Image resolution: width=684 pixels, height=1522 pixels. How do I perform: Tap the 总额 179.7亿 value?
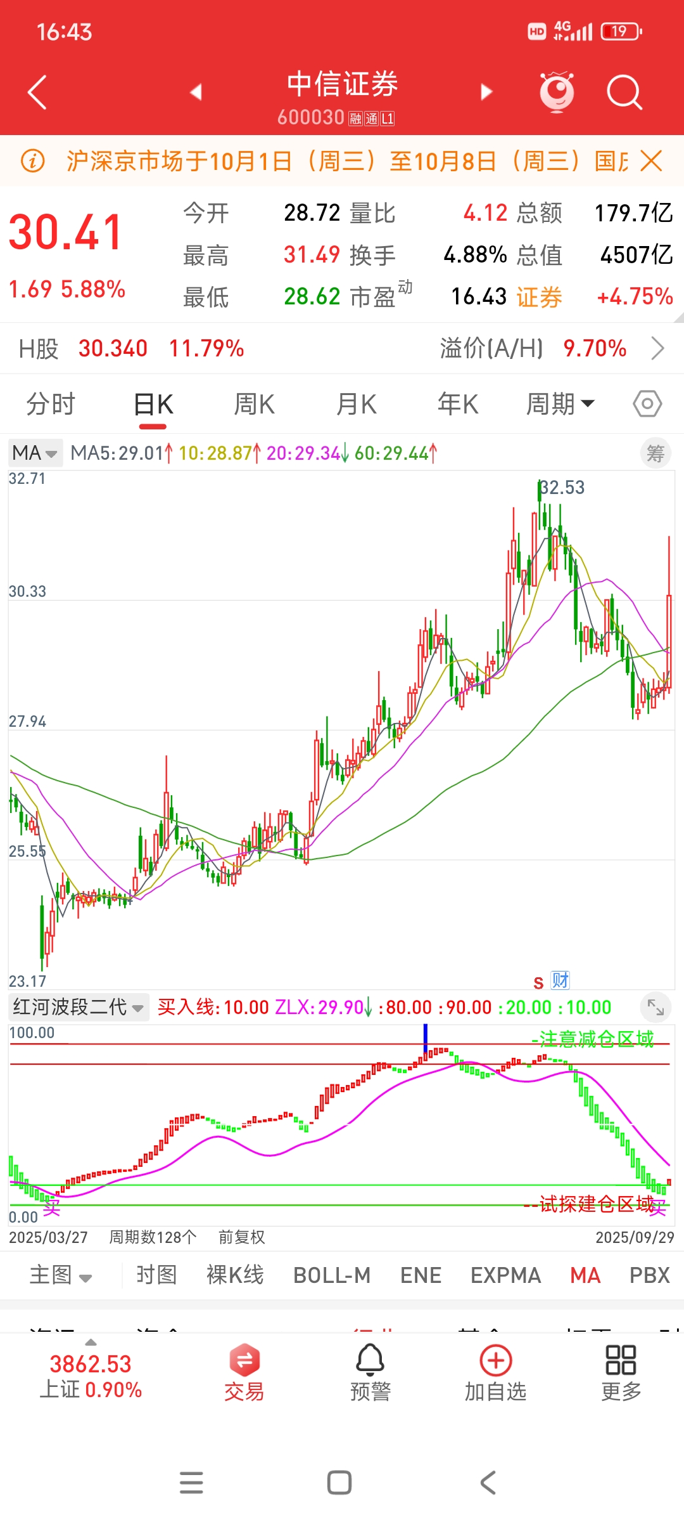click(633, 213)
